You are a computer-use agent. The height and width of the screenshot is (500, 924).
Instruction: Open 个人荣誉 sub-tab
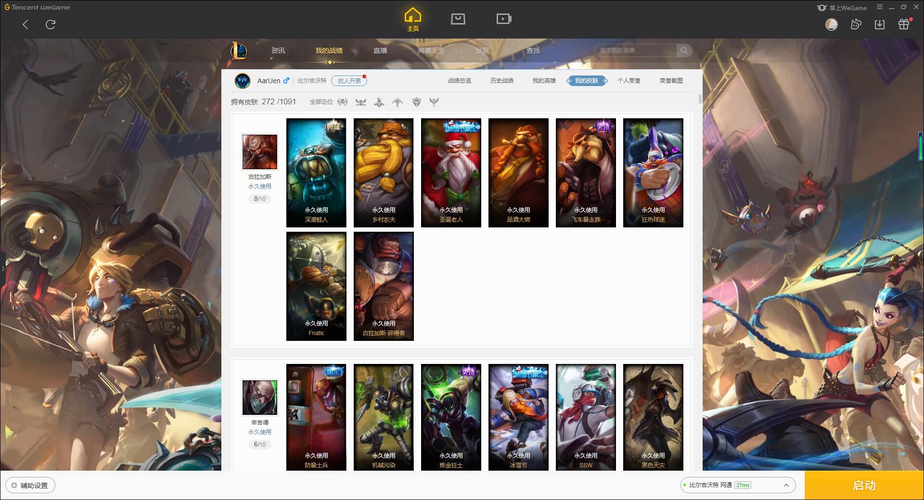(x=629, y=81)
